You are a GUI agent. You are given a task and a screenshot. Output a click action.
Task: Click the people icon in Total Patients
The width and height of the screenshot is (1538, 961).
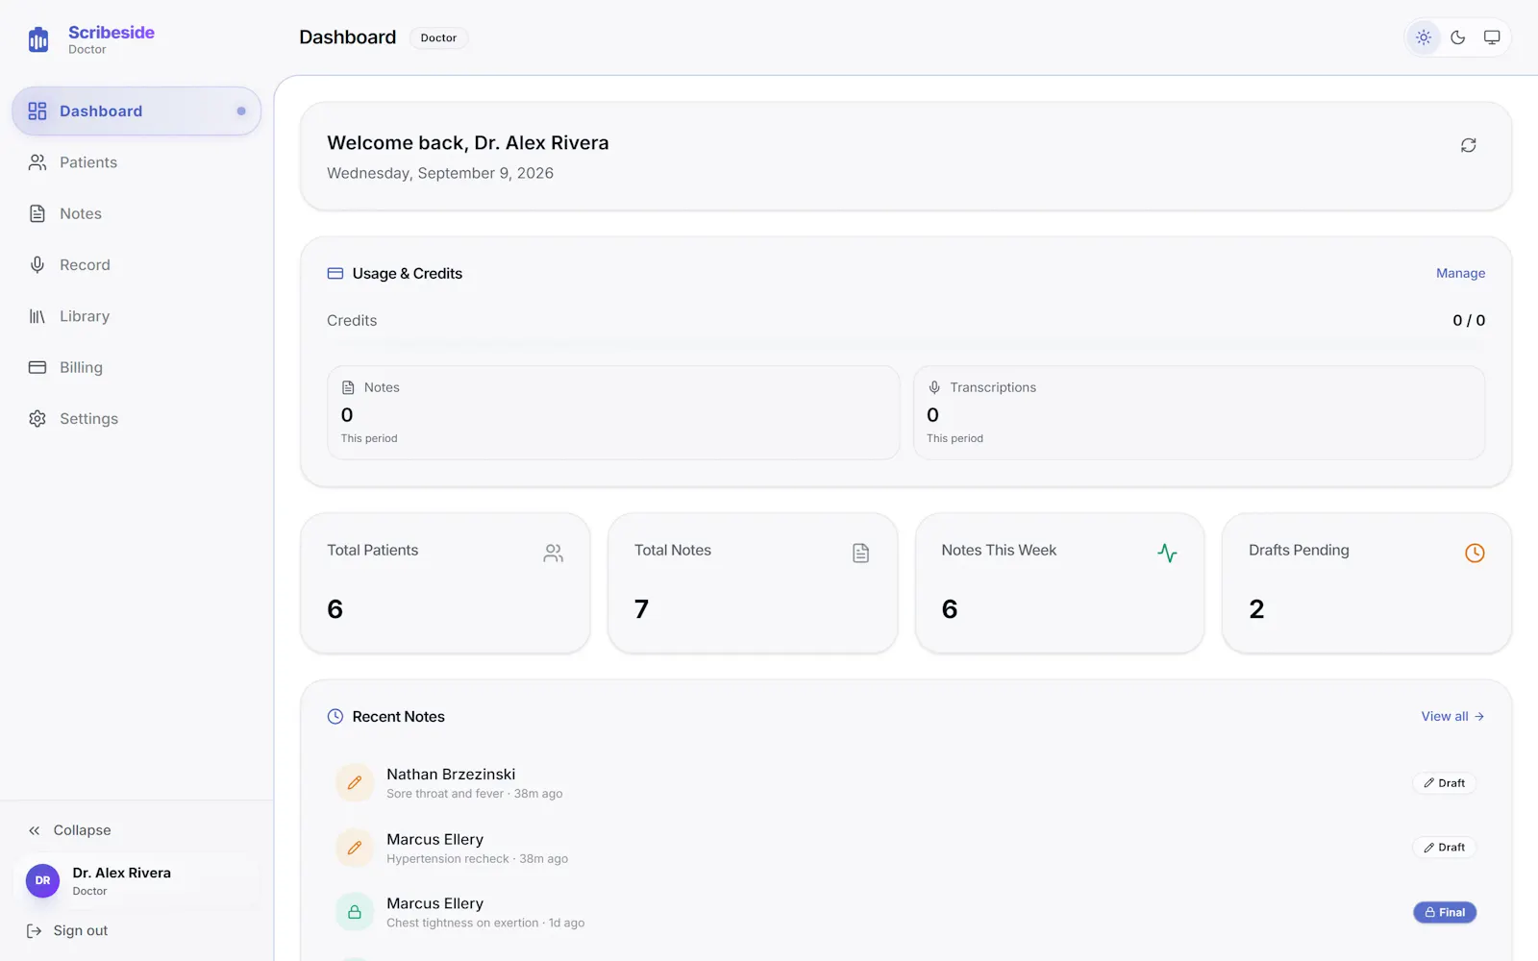tap(554, 554)
